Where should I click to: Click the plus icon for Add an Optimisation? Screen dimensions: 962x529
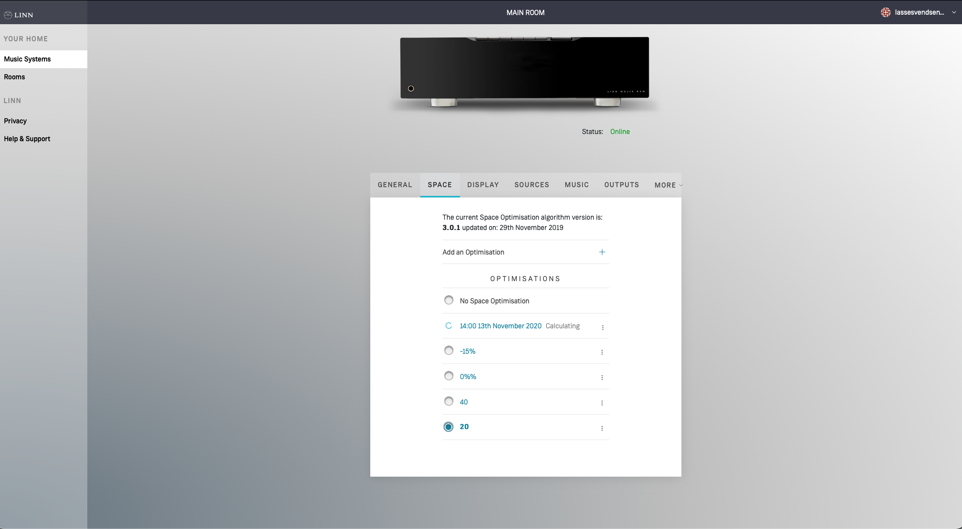[602, 252]
